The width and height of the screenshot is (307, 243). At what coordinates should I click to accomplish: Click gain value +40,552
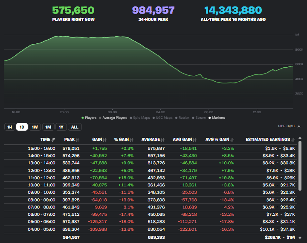pos(98,156)
